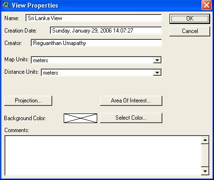This screenshot has width=214, height=180.
Task: Click the Creation Date field
Action: coord(106,31)
